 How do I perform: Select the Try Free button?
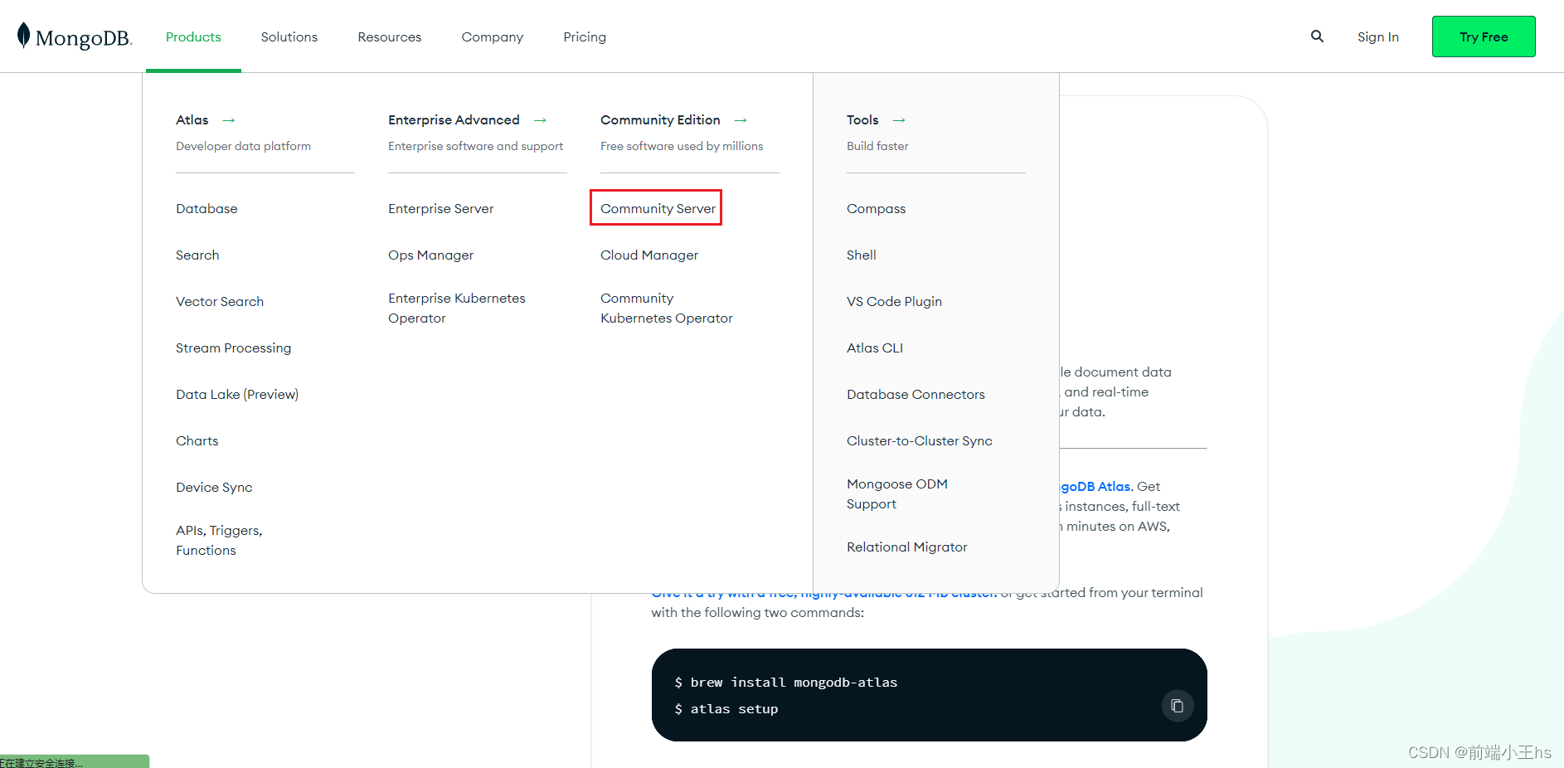[1484, 36]
